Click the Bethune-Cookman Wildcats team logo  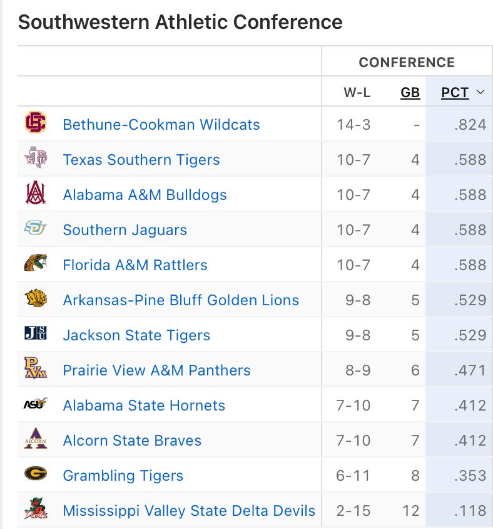pyautogui.click(x=36, y=124)
